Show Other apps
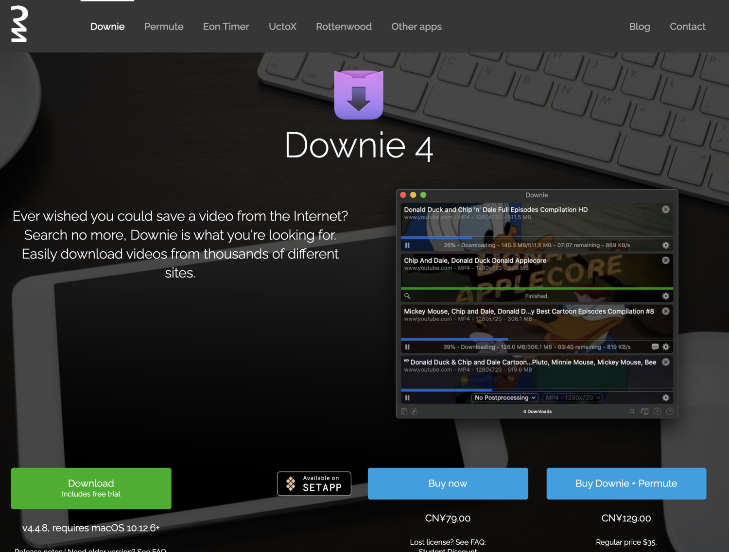This screenshot has height=552, width=729. coord(417,26)
